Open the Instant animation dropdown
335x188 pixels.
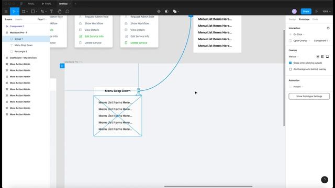298,87
